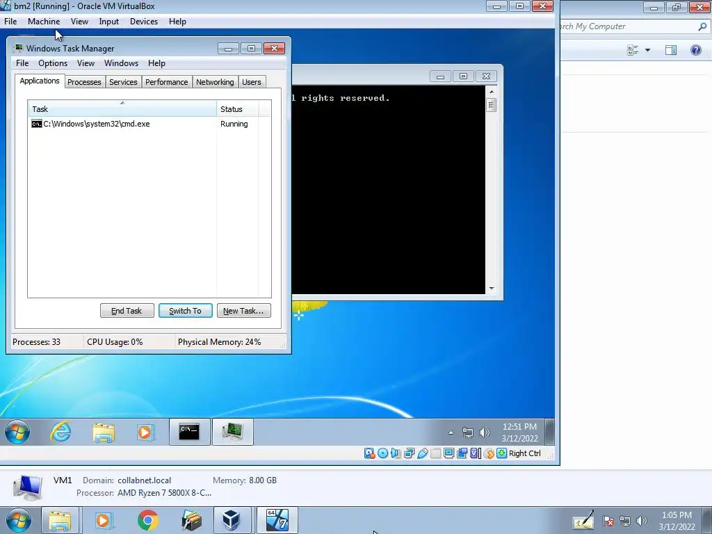Open Google Chrome on host taskbar
Viewport: 712px width, 534px height.
point(147,520)
